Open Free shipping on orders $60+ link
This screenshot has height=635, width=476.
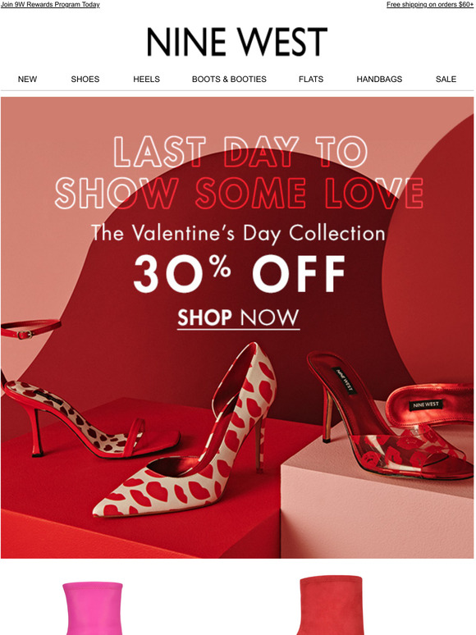[430, 4]
